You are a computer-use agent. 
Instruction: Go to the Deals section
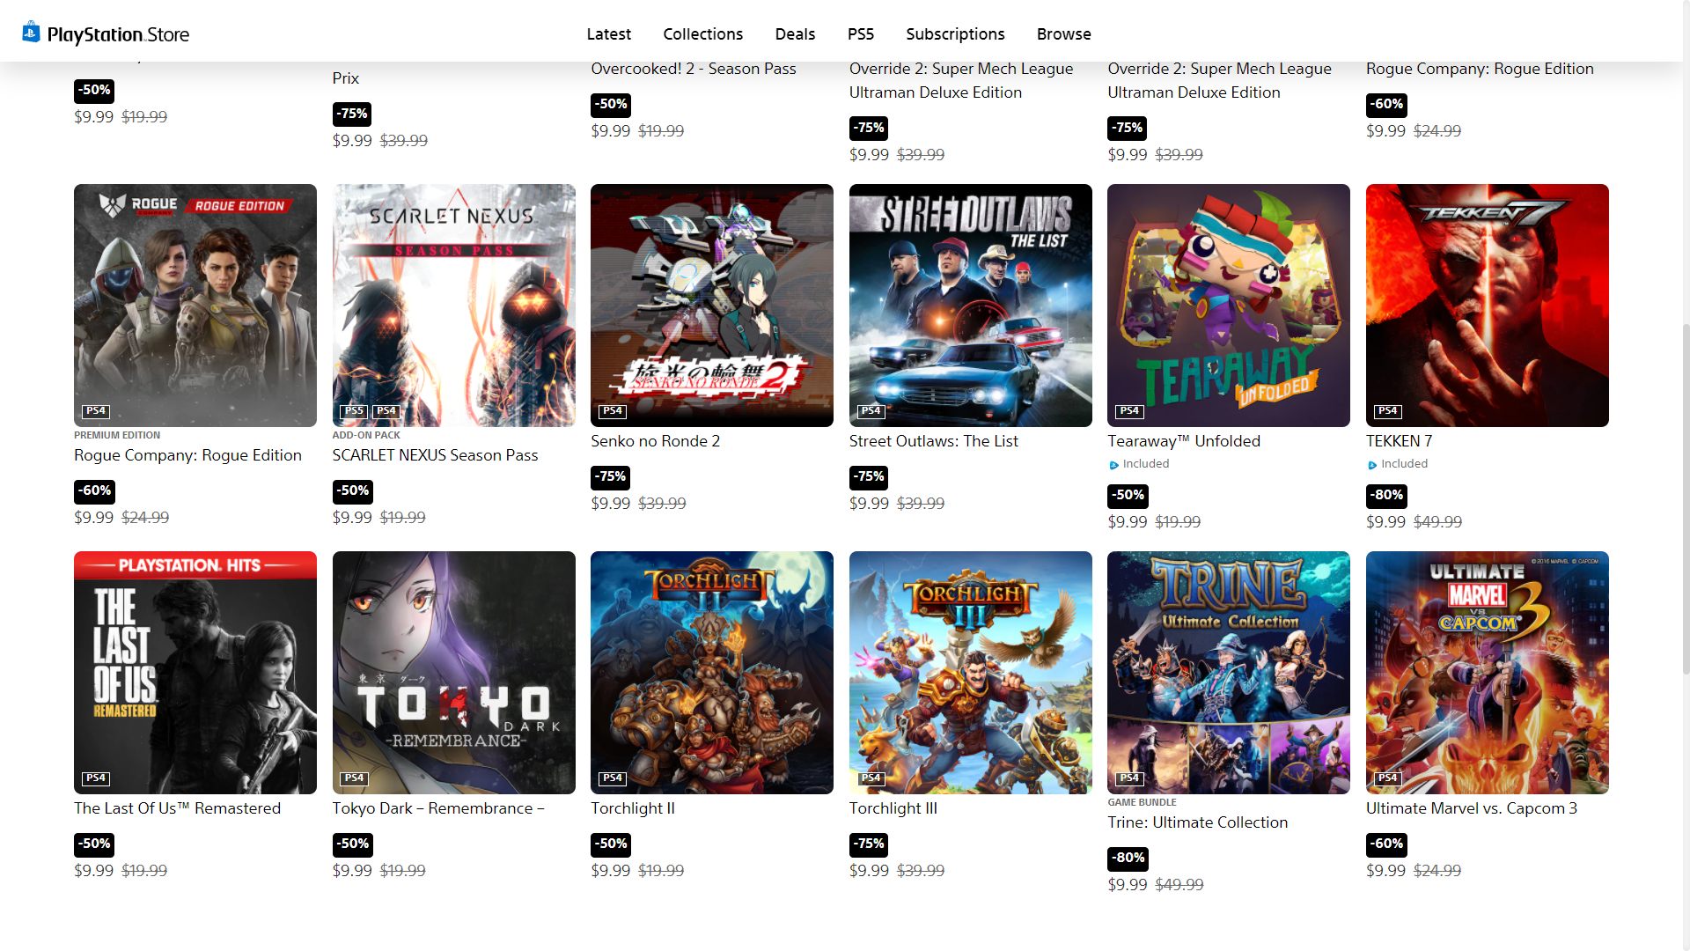point(795,33)
